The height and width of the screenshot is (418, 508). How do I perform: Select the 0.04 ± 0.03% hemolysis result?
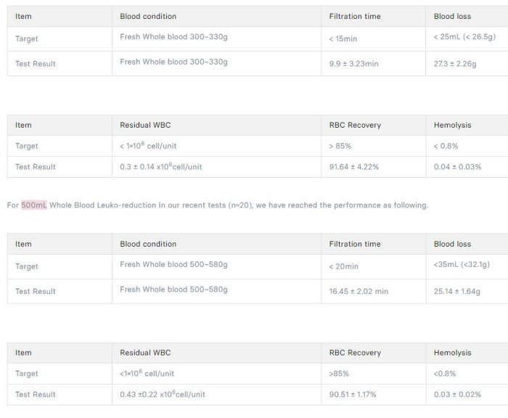457,167
